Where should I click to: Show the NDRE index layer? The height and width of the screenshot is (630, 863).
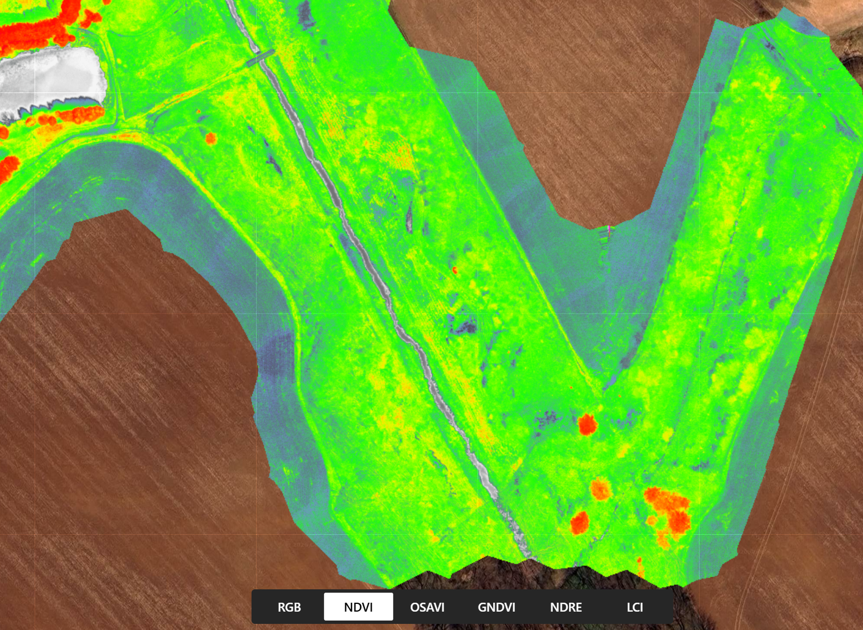click(566, 607)
